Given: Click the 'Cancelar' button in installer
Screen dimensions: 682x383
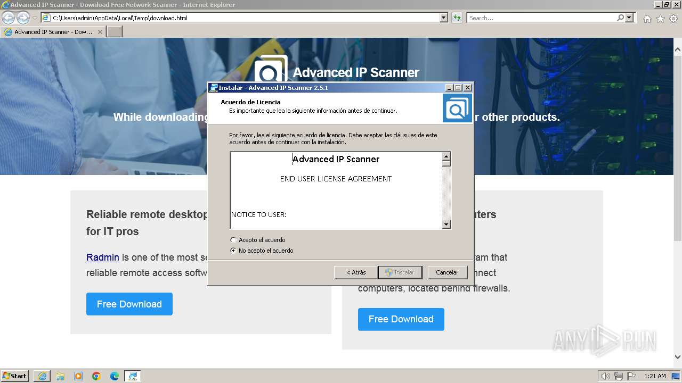Looking at the screenshot, I should (x=447, y=272).
